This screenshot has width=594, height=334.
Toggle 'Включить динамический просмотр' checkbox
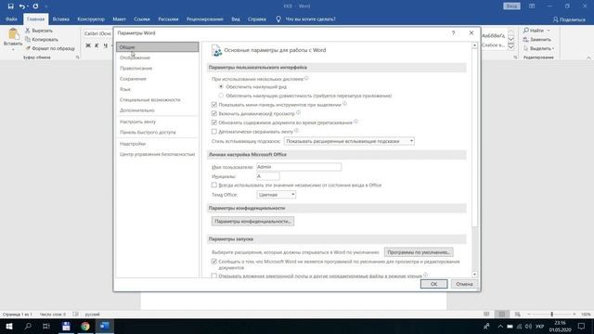click(x=214, y=113)
